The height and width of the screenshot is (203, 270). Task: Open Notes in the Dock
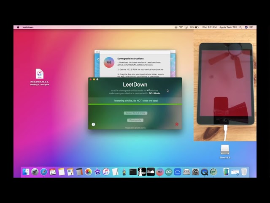pos(62,172)
